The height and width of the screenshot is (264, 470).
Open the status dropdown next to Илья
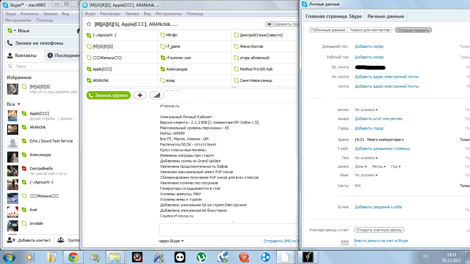pyautogui.click(x=15, y=31)
